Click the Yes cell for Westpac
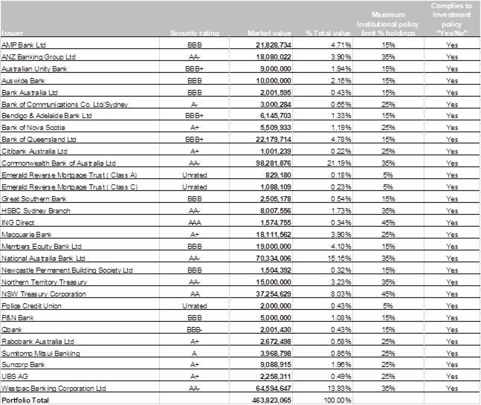 (x=452, y=389)
